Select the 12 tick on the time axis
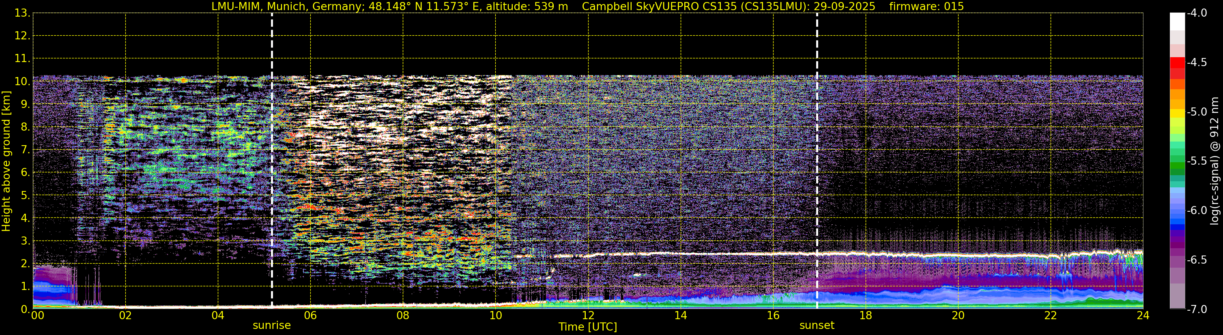The width and height of the screenshot is (1223, 335). [x=588, y=316]
